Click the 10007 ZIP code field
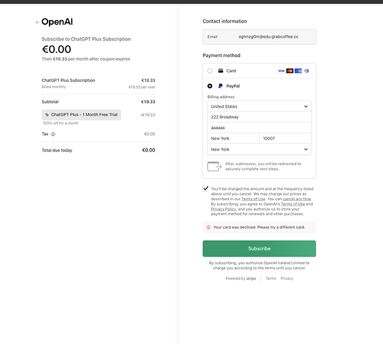Image resolution: width=383 pixels, height=344 pixels. point(285,138)
